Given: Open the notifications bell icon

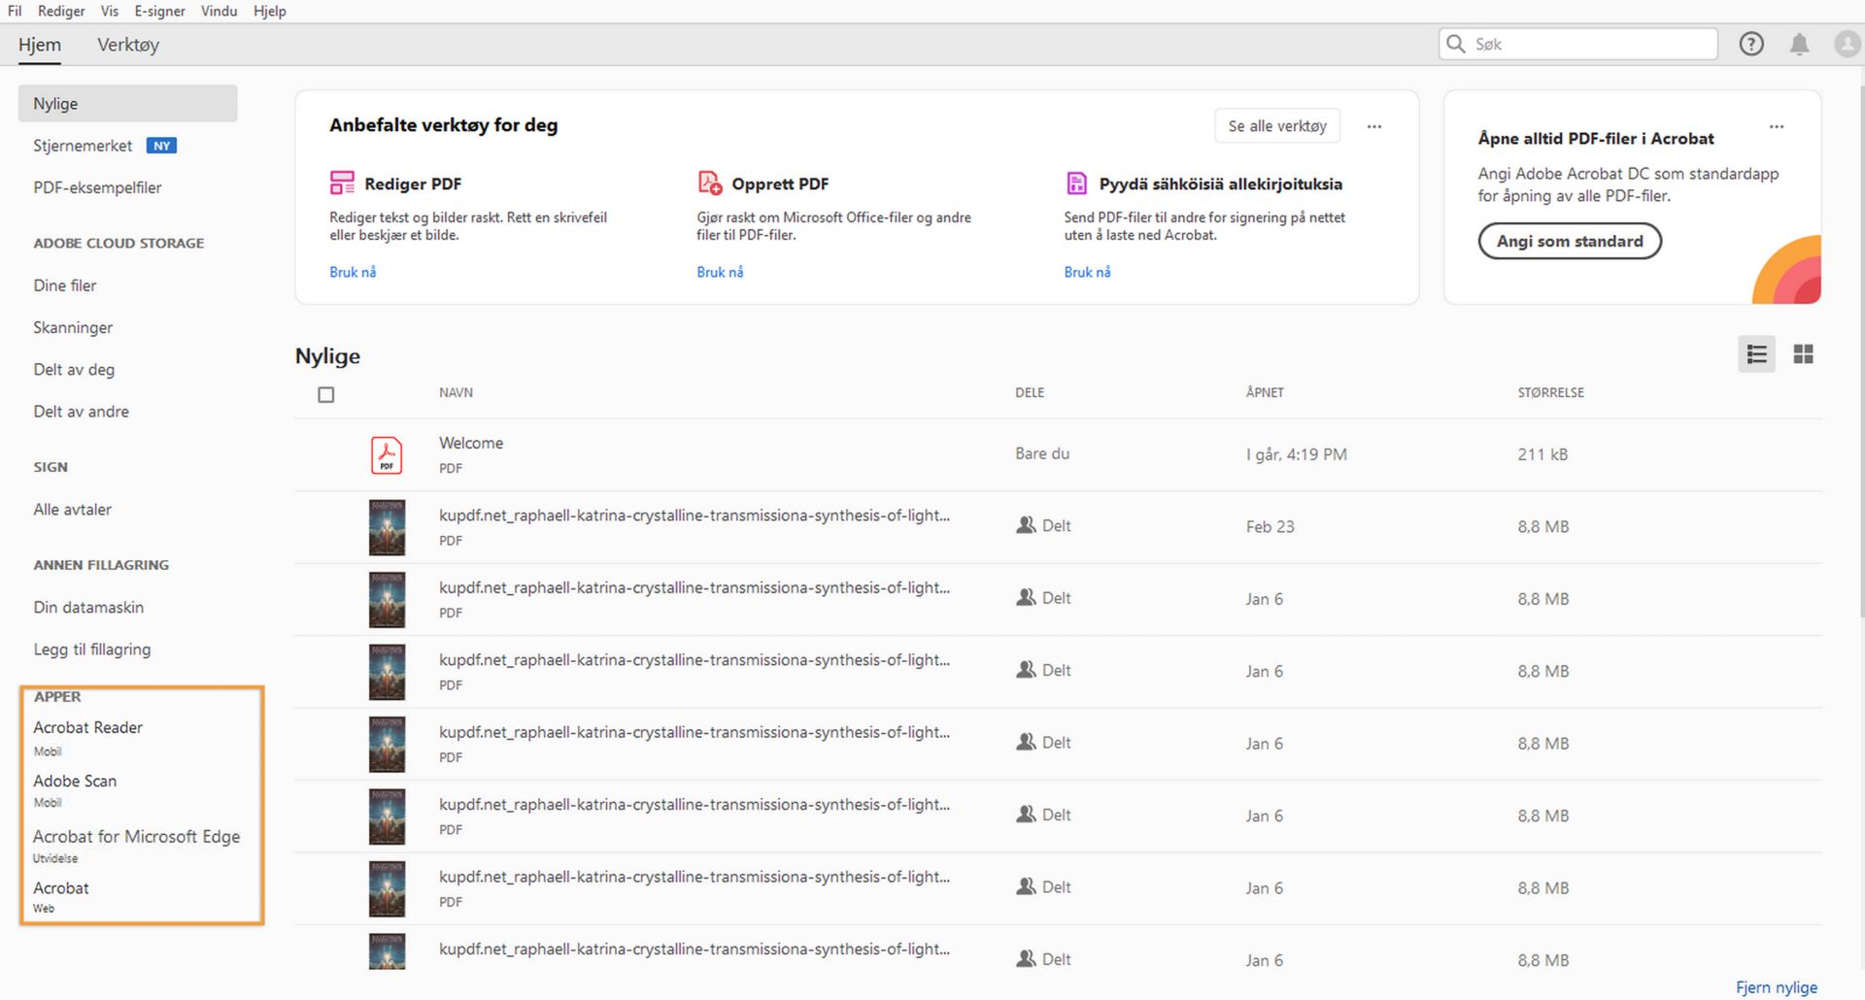Looking at the screenshot, I should (1799, 44).
